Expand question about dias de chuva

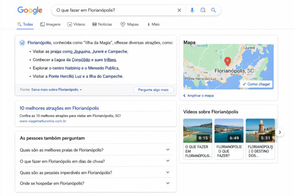[x=168, y=162]
